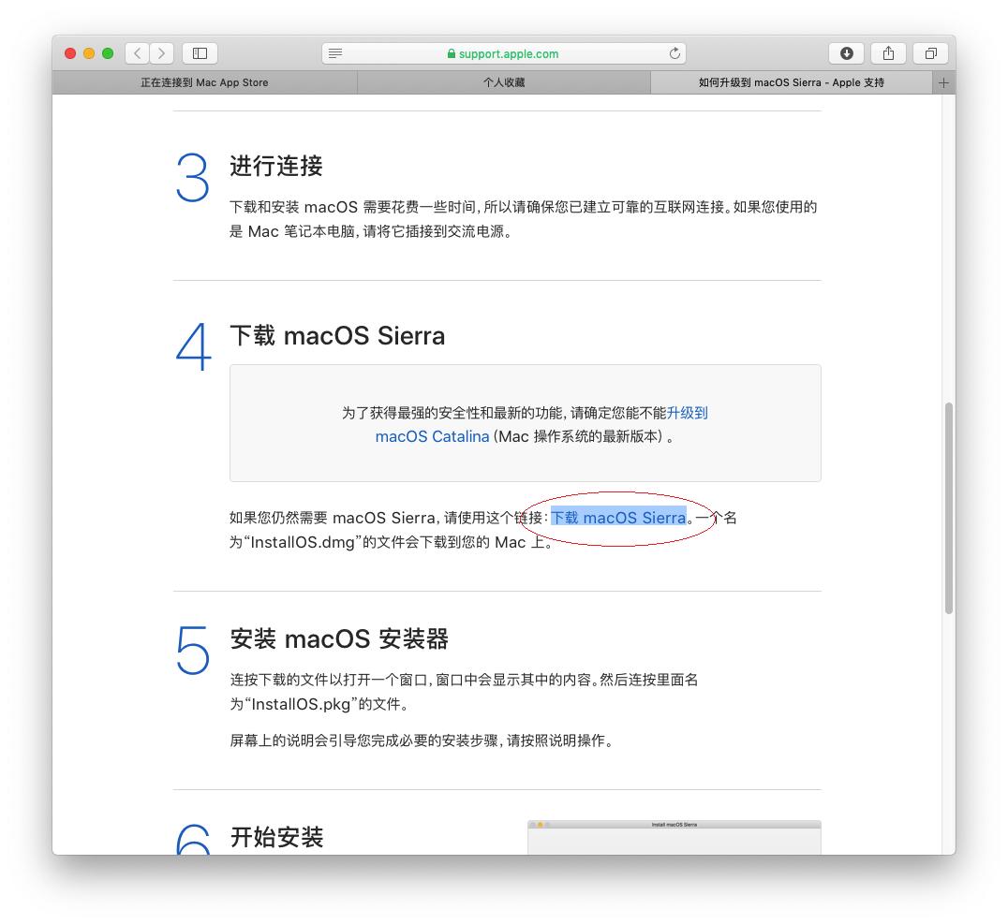Reload the page using the refresh icon
The width and height of the screenshot is (1008, 924).
pos(674,53)
